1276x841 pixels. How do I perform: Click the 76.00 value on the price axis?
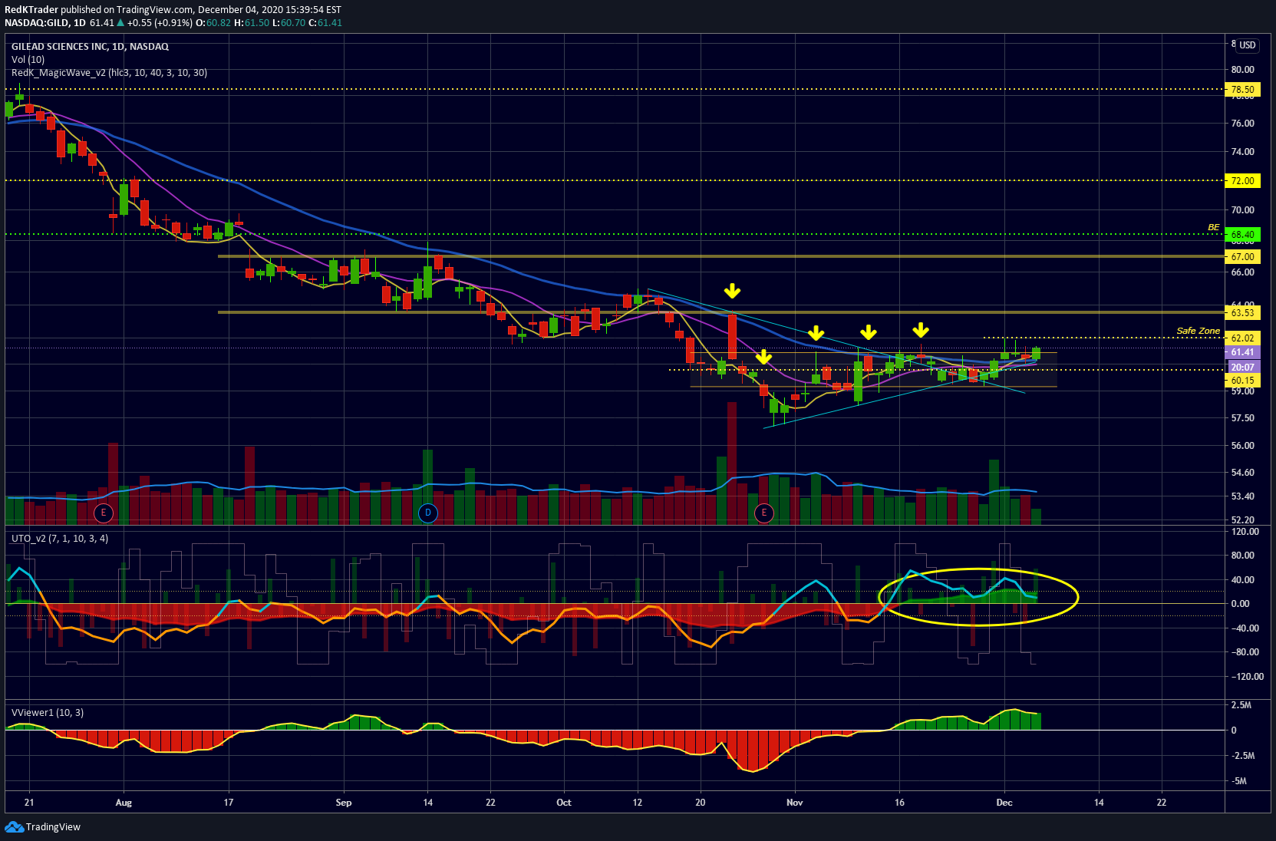(1243, 124)
